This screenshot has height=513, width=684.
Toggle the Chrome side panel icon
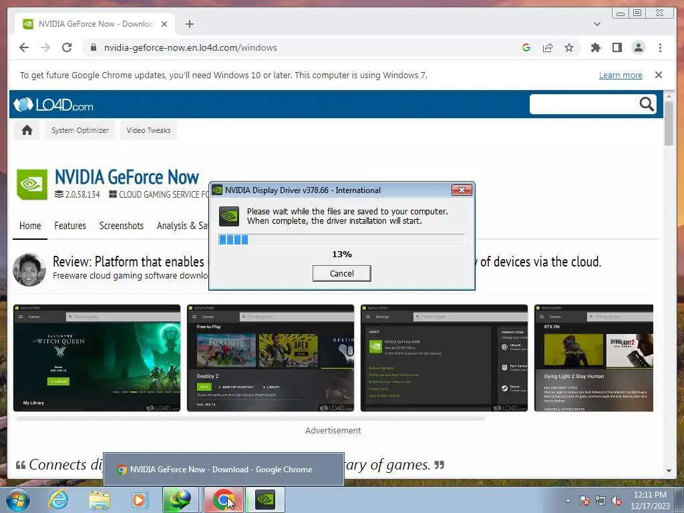617,47
